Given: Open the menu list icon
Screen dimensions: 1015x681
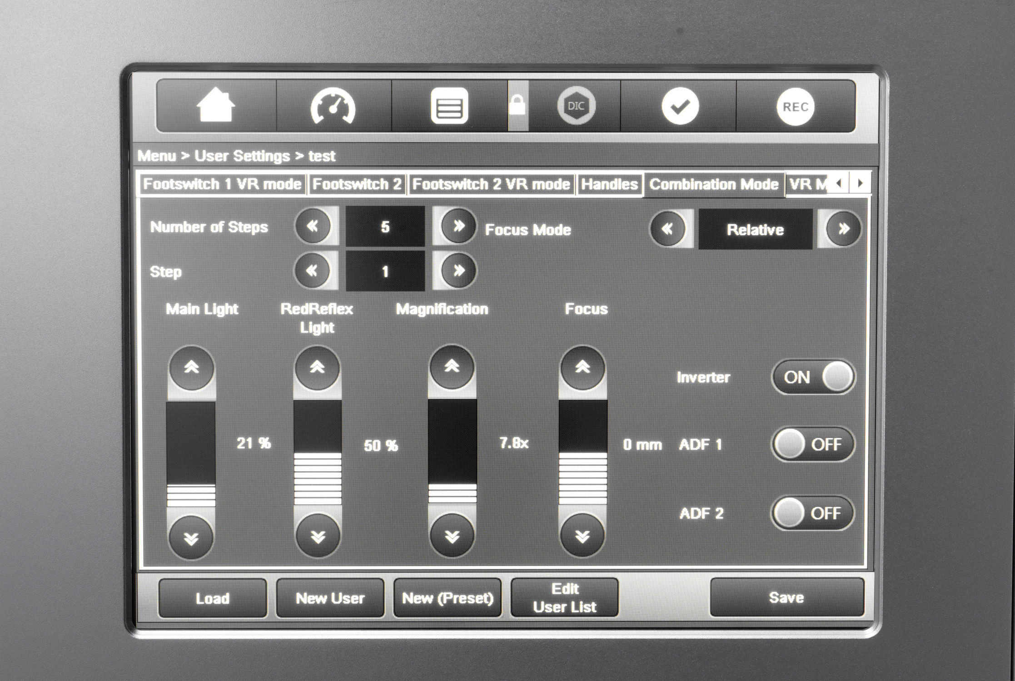Looking at the screenshot, I should (x=449, y=106).
